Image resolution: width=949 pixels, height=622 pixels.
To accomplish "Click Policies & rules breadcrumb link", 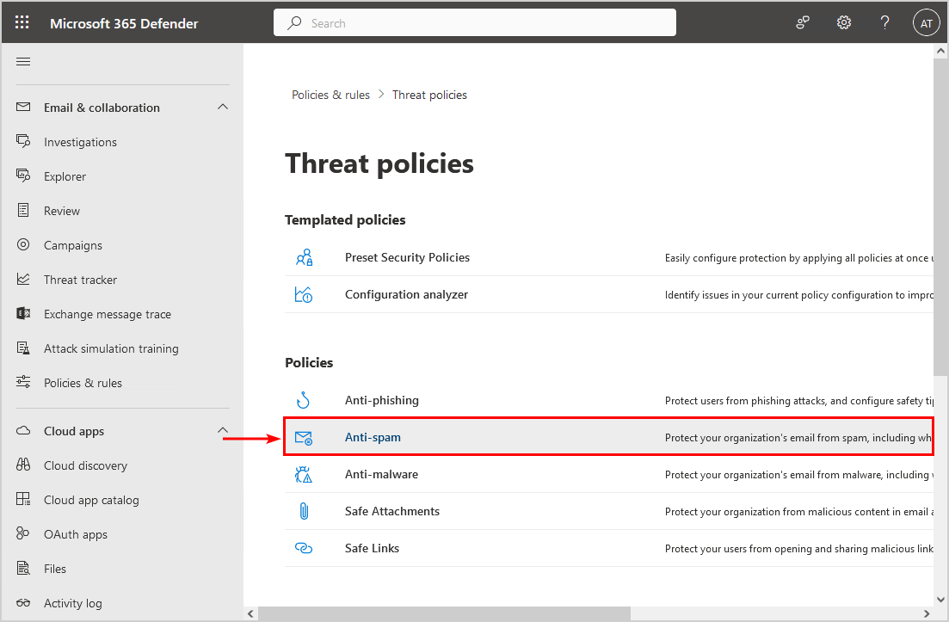I will [330, 95].
